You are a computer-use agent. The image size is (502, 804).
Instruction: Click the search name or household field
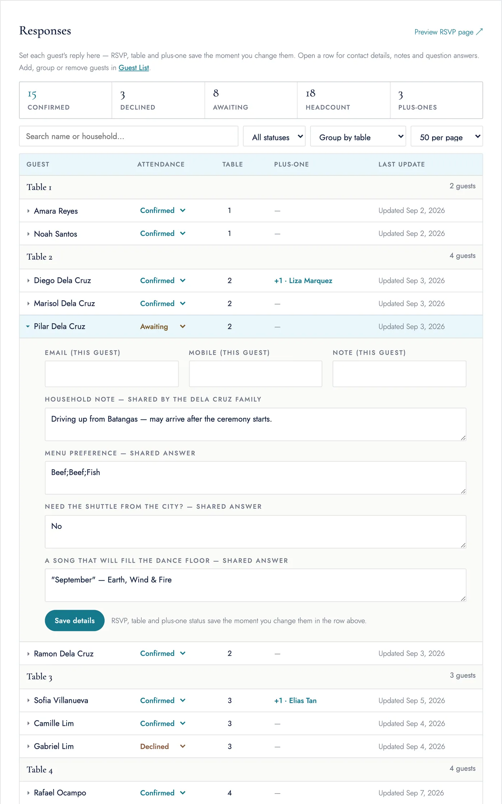(128, 136)
